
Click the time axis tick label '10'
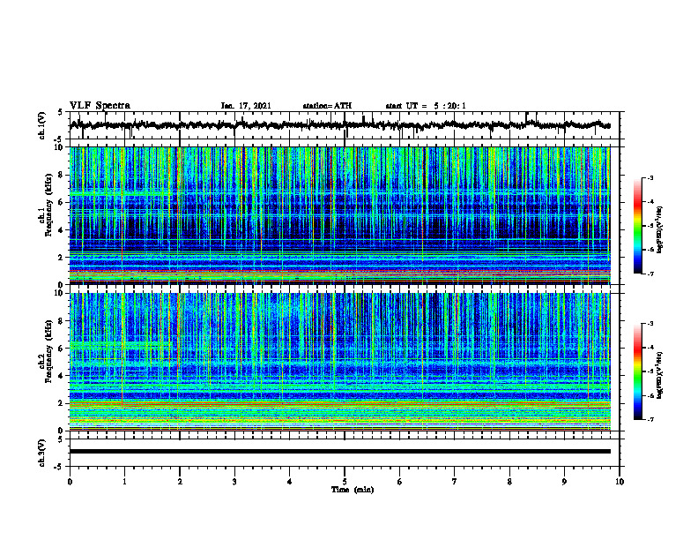coord(620,482)
